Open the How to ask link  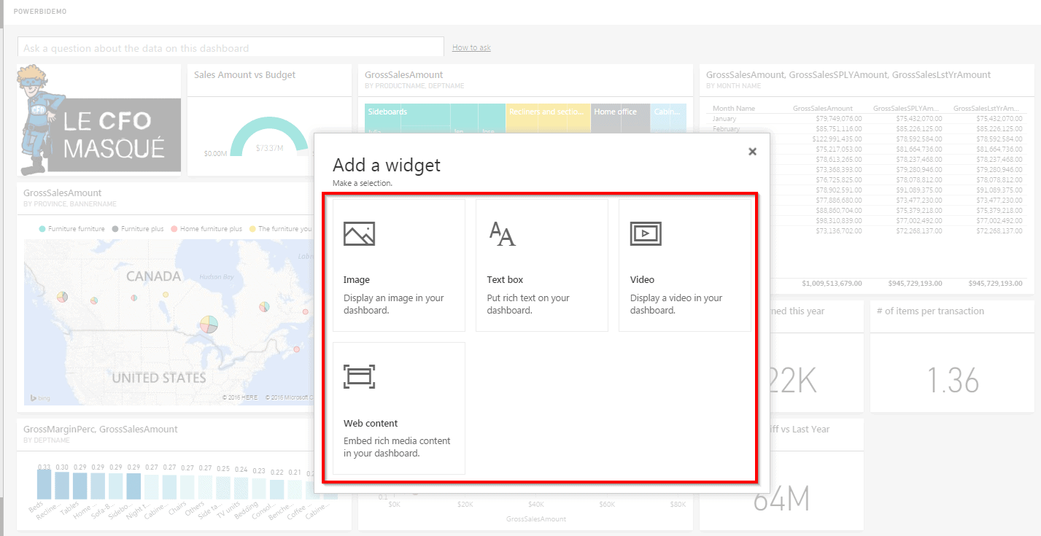tap(471, 47)
